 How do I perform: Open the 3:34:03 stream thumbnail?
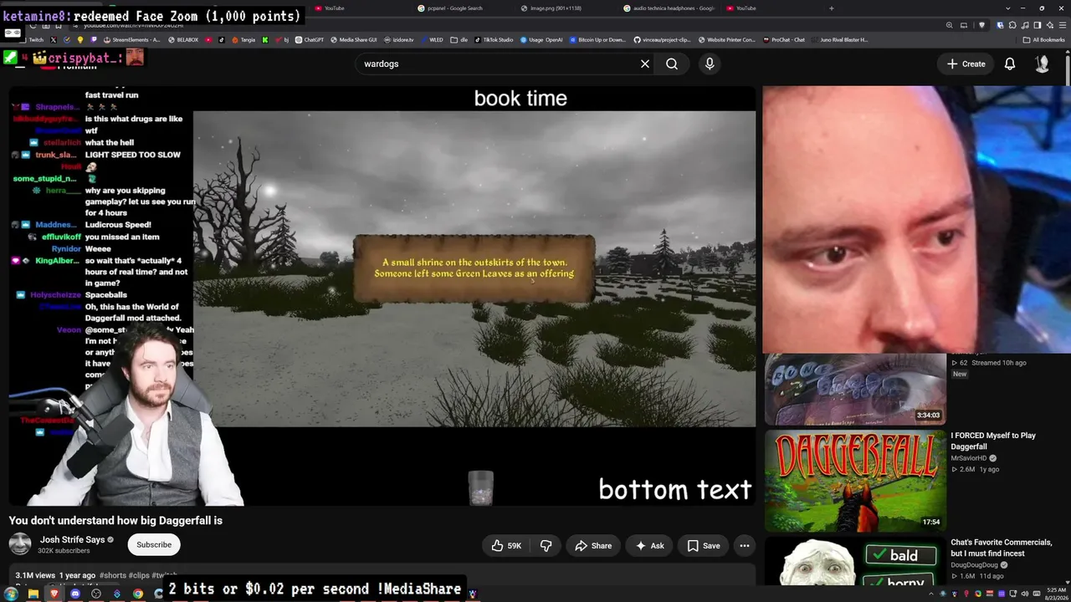tap(855, 389)
